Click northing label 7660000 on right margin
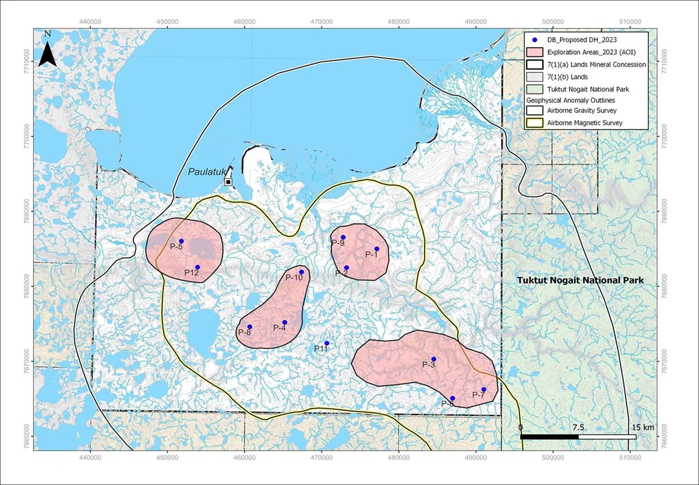 663,436
